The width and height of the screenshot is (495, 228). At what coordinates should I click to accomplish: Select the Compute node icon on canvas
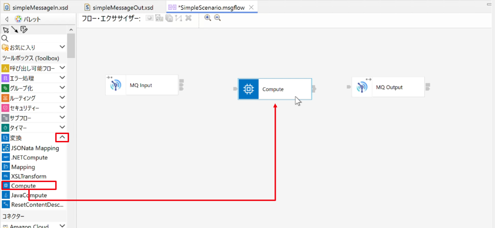(248, 89)
